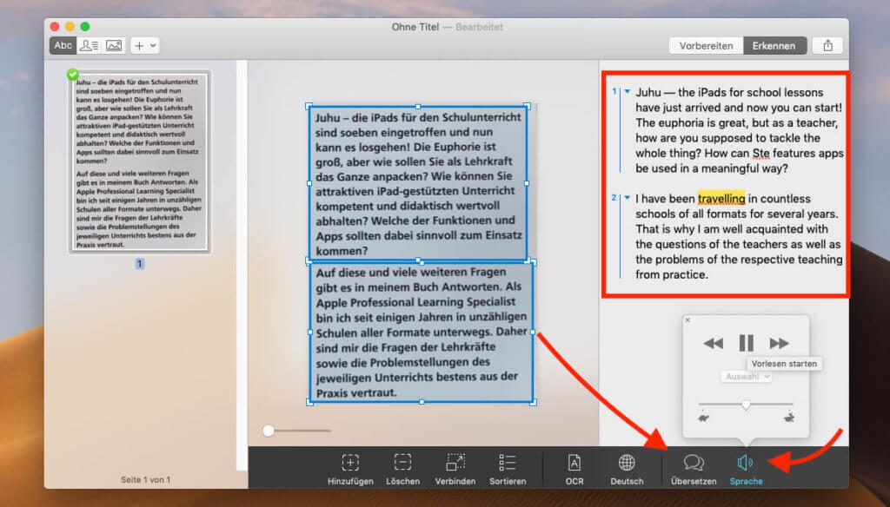Viewport: 890px width, 507px height.
Task: Click the window title Ohne Titel
Action: (415, 27)
